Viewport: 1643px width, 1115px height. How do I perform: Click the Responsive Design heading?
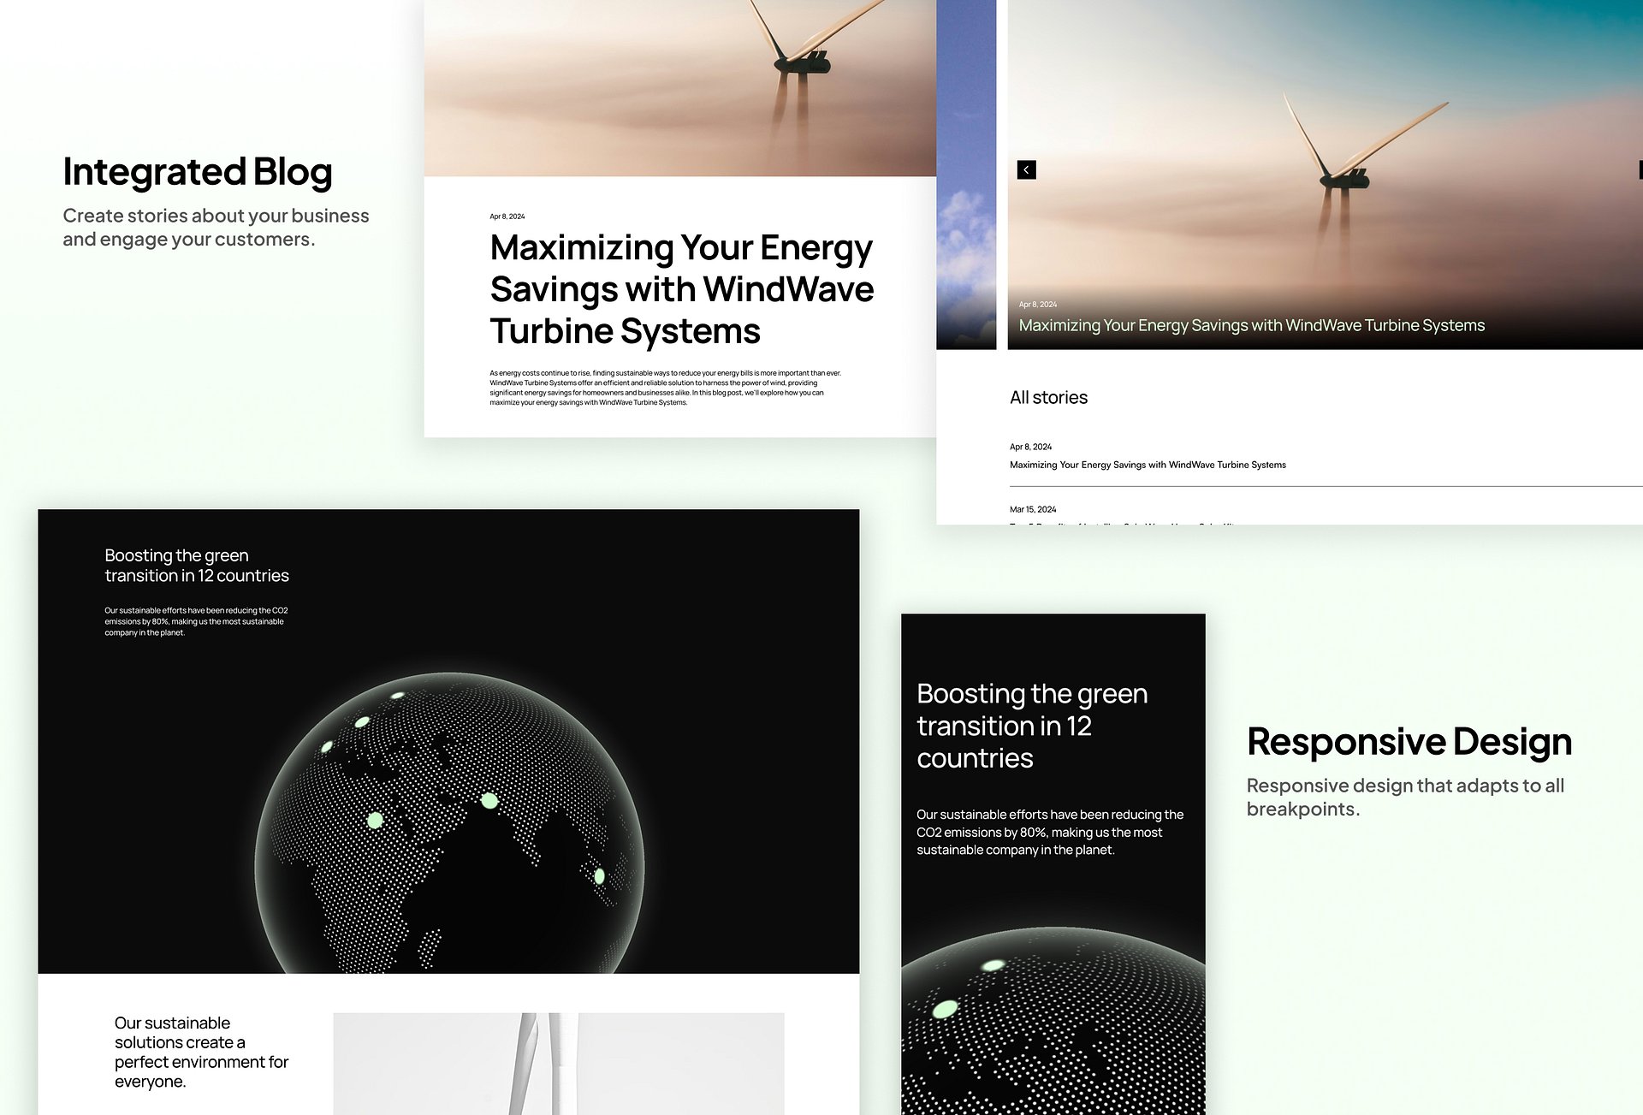tap(1409, 741)
